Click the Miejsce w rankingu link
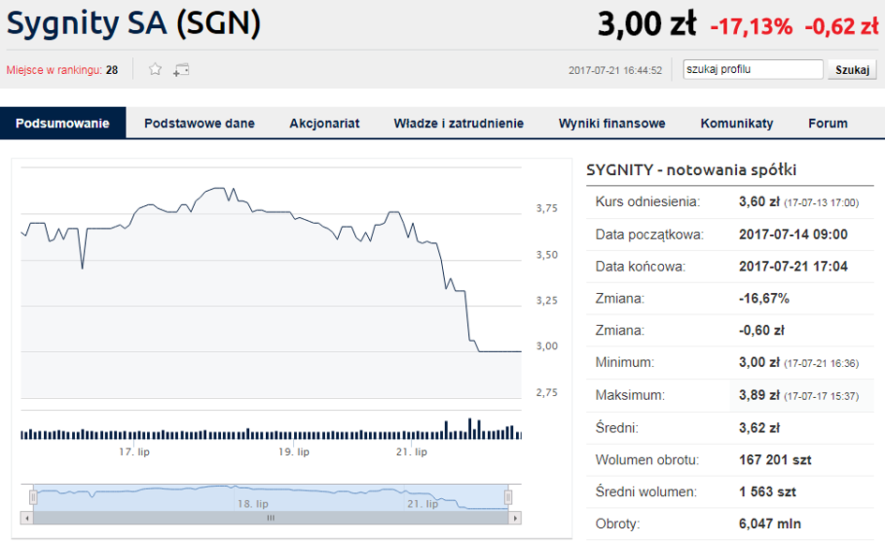Screen dimensions: 885x543 point(53,70)
